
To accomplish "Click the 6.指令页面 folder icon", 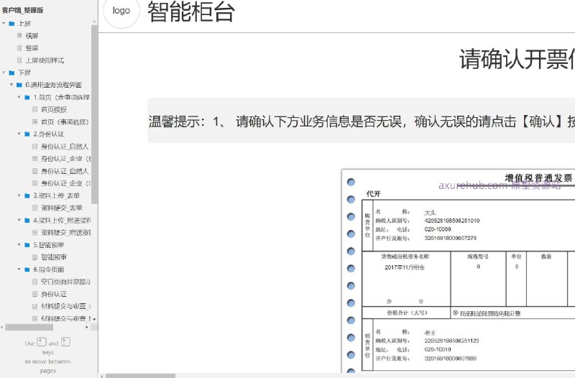I will click(27, 269).
